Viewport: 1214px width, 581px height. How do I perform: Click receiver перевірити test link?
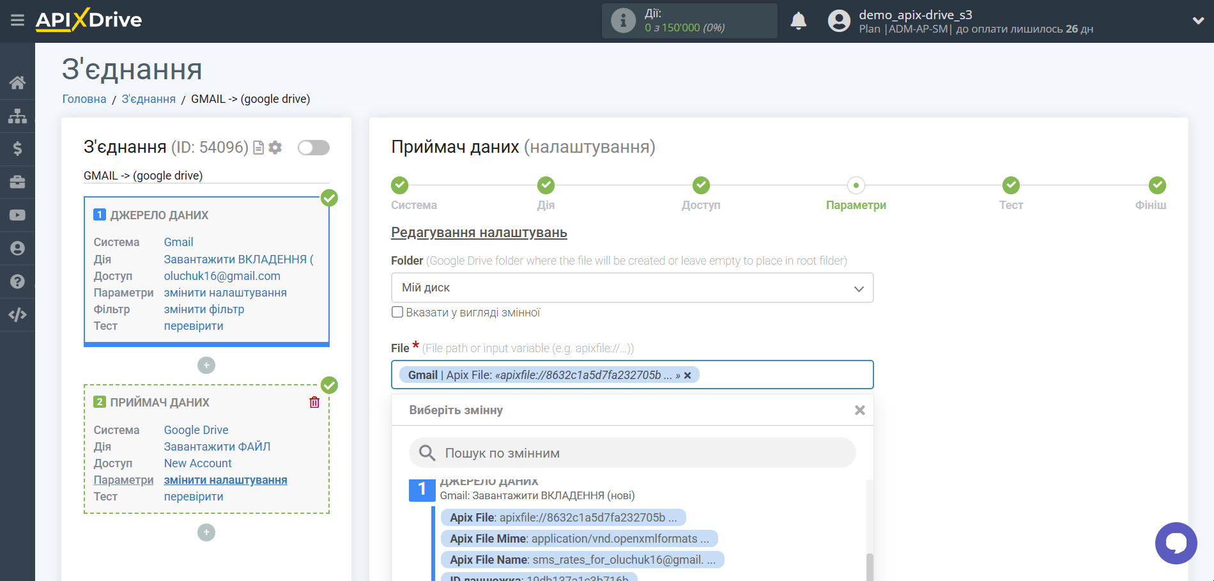(194, 497)
